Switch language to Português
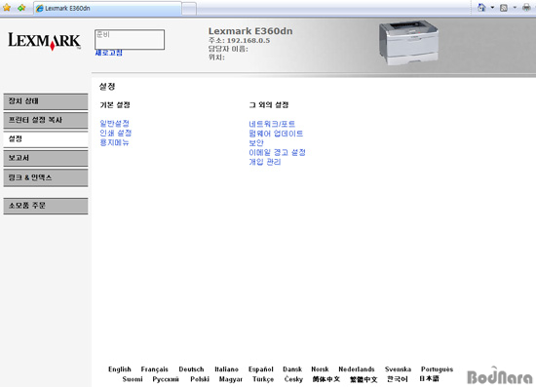Screen dimensions: 536x387 coord(438,369)
